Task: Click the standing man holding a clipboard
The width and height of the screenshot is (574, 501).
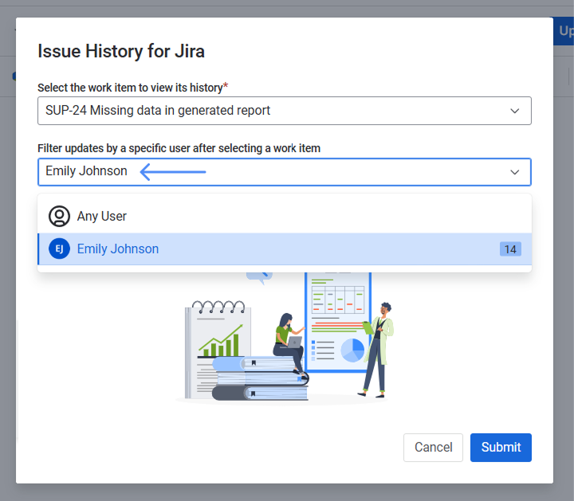Action: pyautogui.click(x=378, y=346)
